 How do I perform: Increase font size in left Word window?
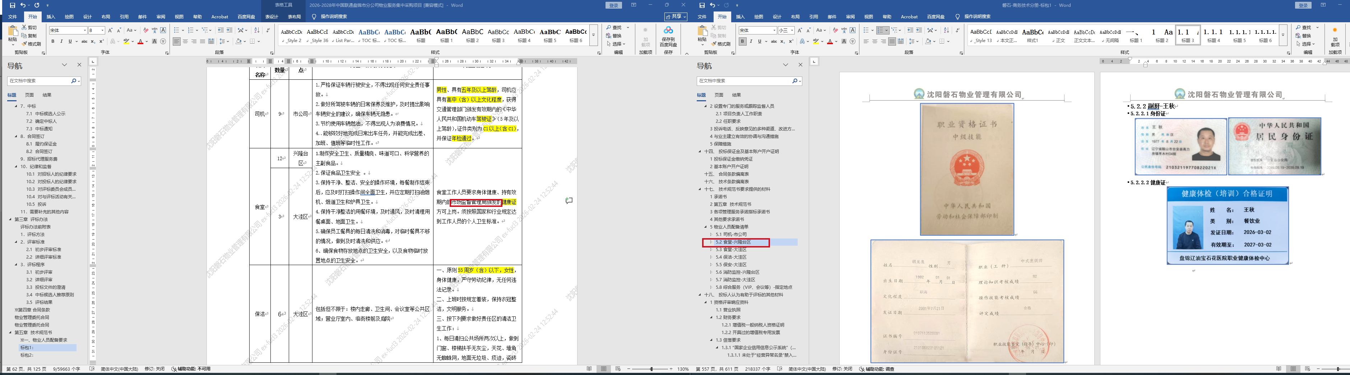pyautogui.click(x=111, y=31)
